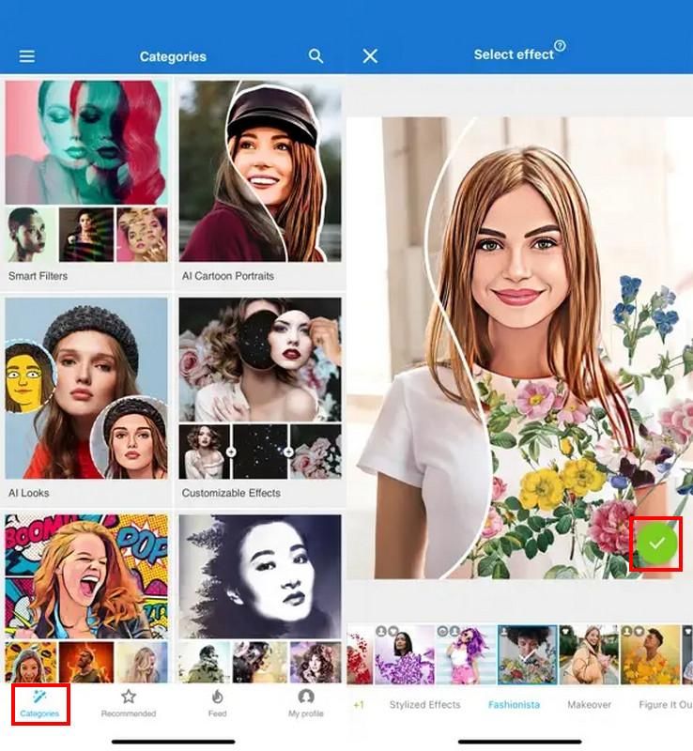The width and height of the screenshot is (693, 751).
Task: Open the help question mark icon
Action: [560, 46]
